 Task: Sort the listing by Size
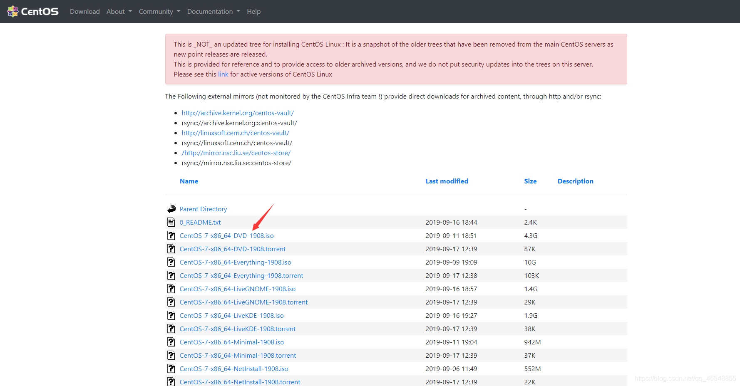tap(530, 181)
